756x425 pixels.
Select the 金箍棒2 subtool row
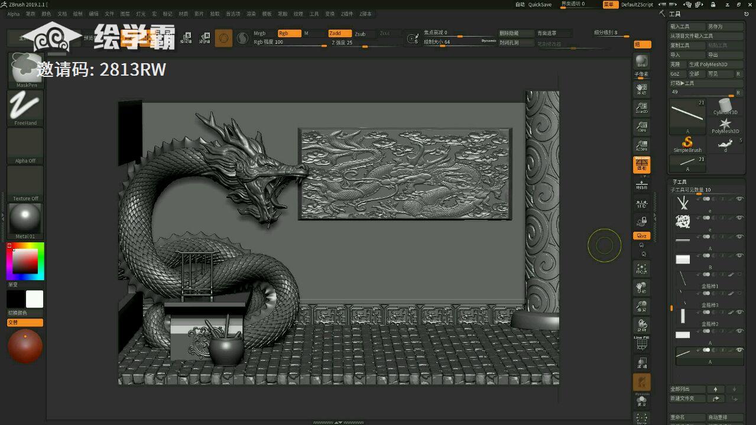pyautogui.click(x=709, y=318)
